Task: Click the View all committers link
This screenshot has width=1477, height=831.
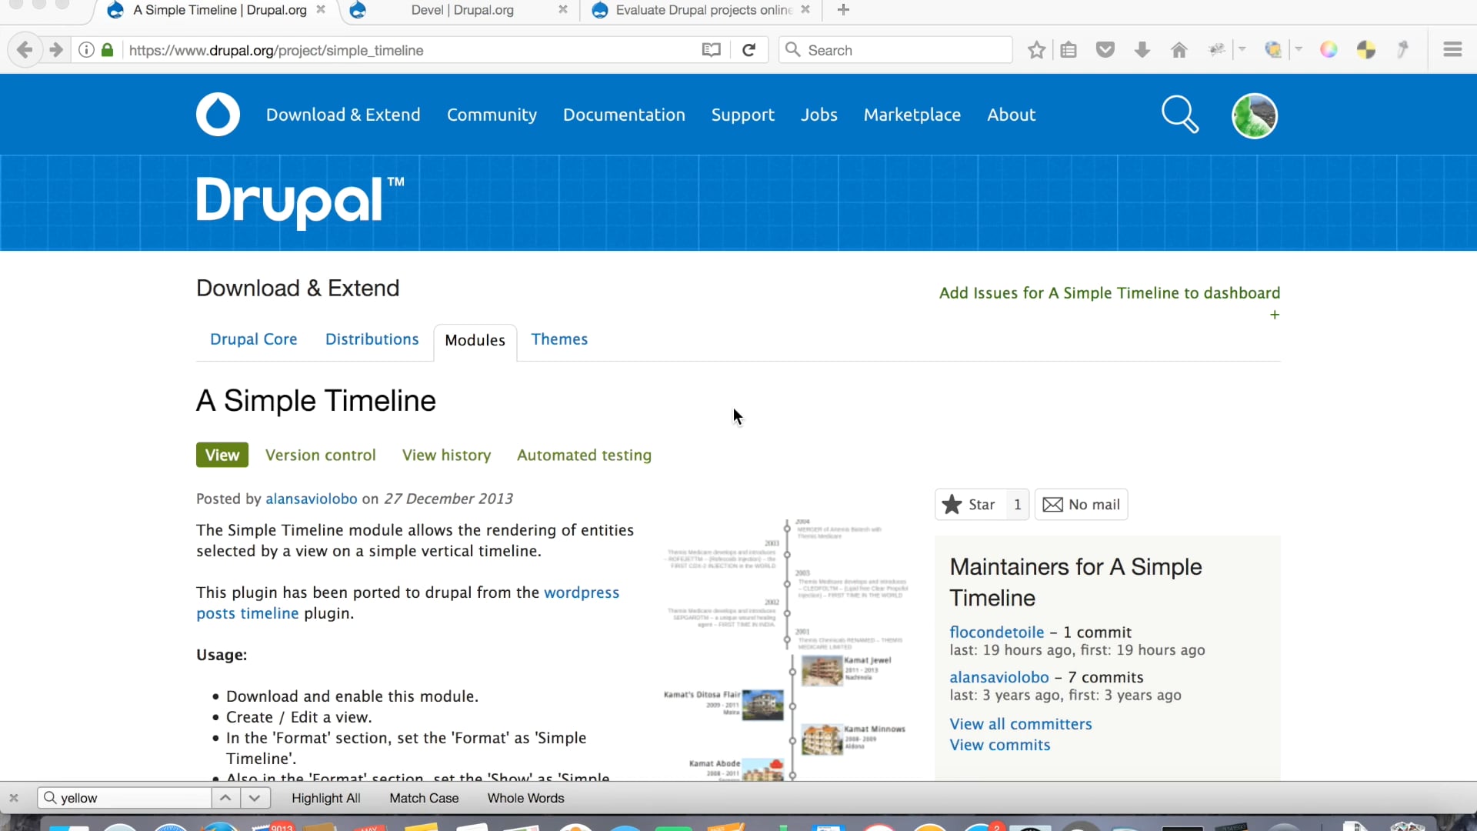Action: pyautogui.click(x=1021, y=723)
